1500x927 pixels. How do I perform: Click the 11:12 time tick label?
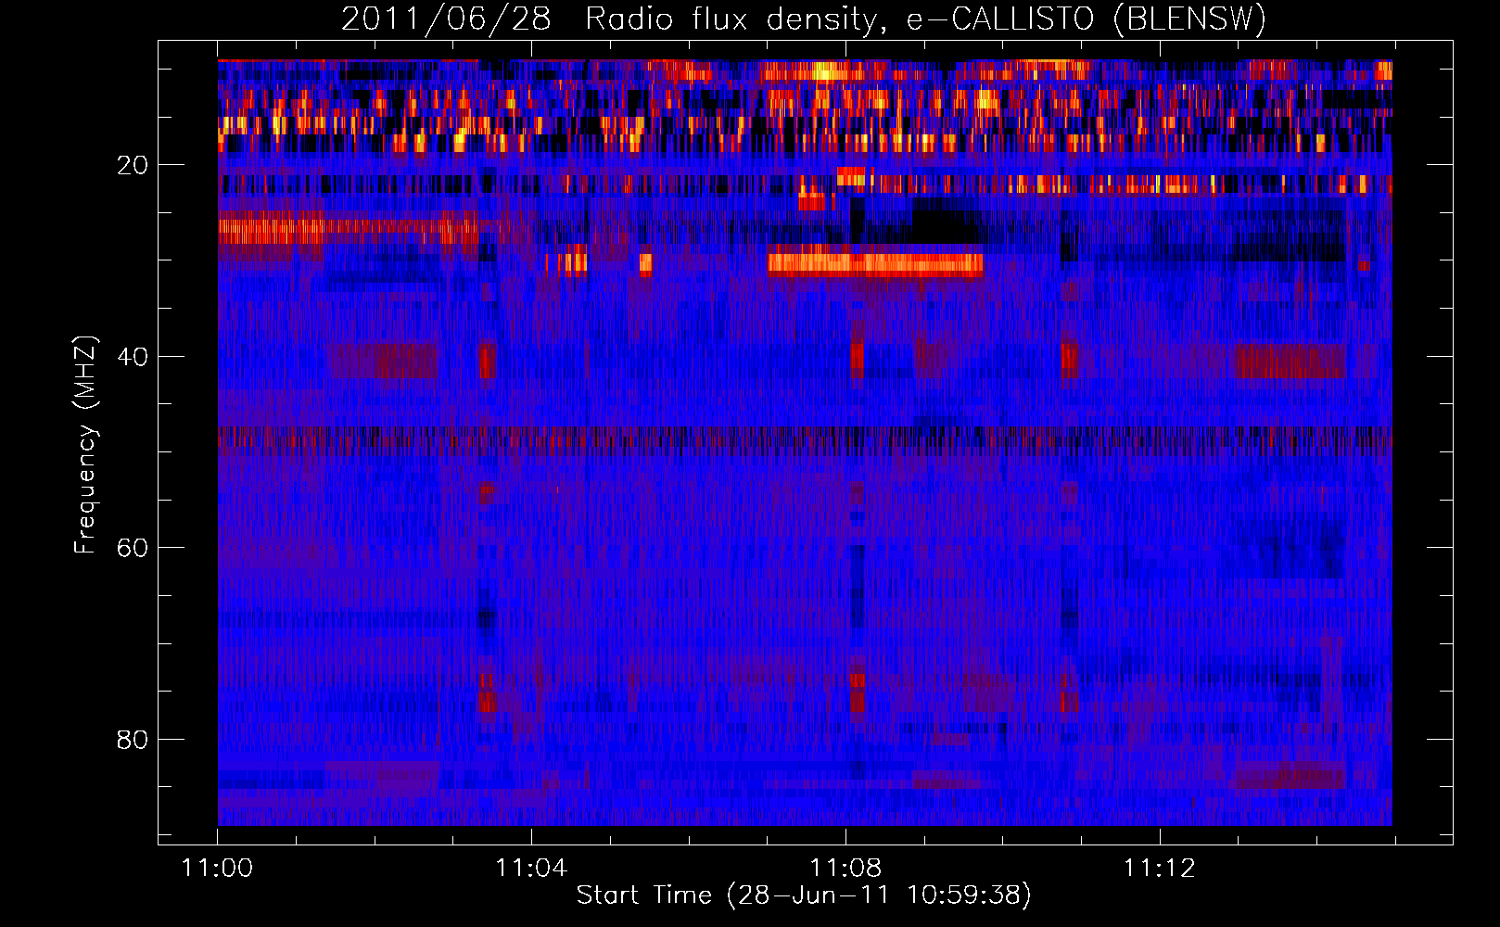[x=1160, y=868]
